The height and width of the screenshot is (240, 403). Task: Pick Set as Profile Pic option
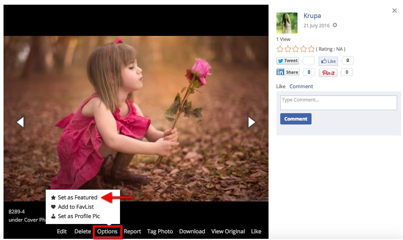click(x=79, y=216)
